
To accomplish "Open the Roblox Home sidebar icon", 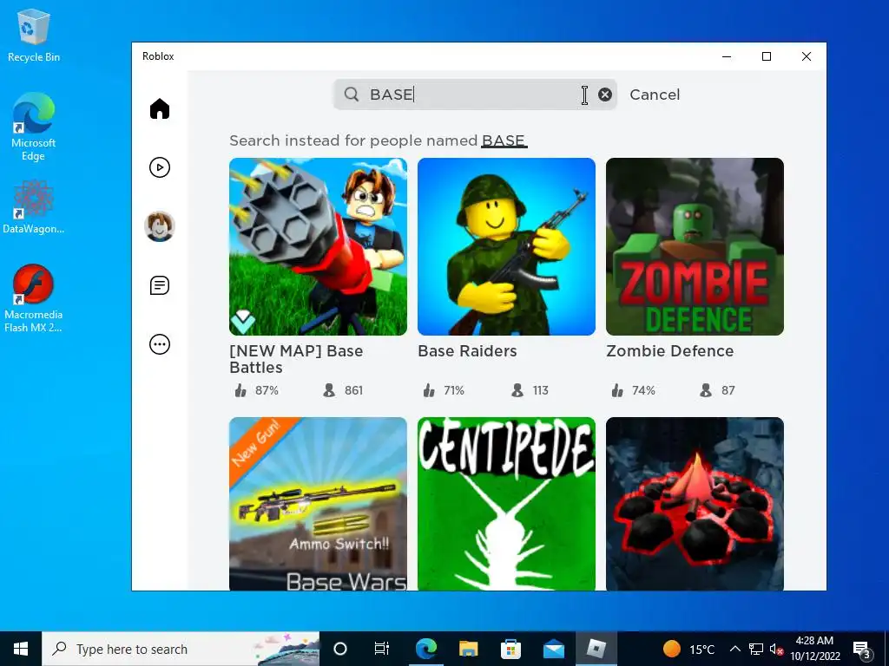I will (160, 108).
